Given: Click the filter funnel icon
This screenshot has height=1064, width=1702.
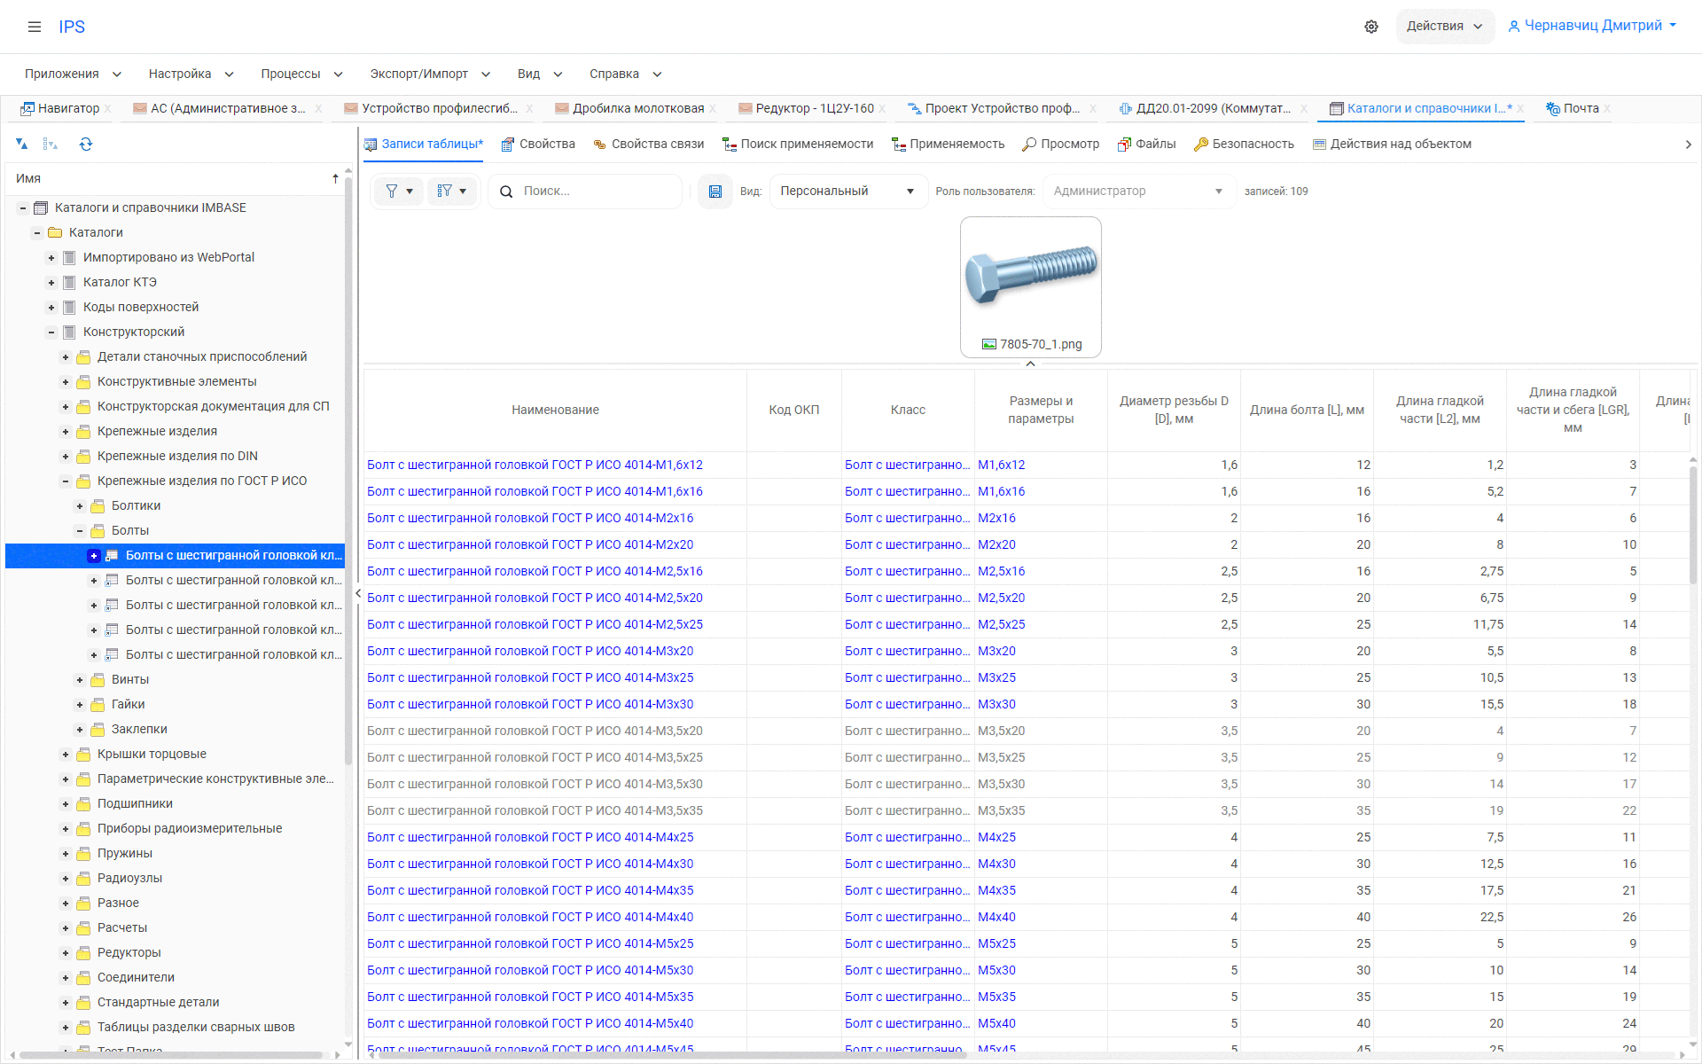Looking at the screenshot, I should 392,192.
